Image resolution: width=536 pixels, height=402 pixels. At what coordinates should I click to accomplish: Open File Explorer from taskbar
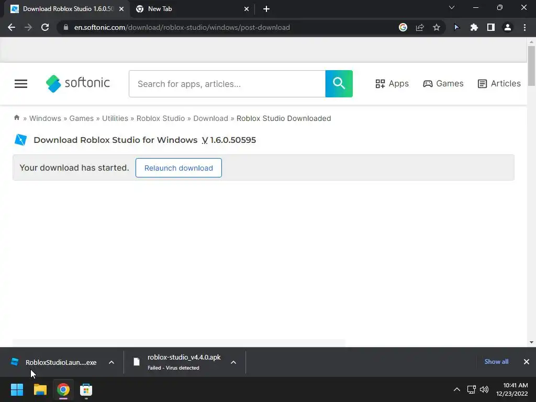tap(40, 389)
